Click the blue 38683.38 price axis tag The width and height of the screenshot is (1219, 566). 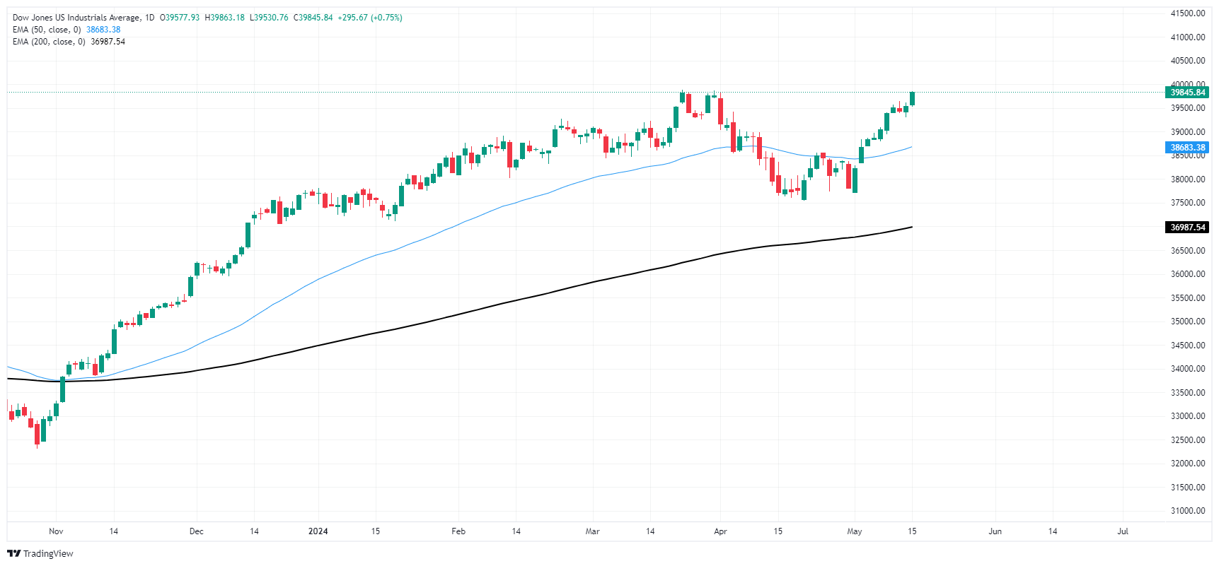[1187, 148]
